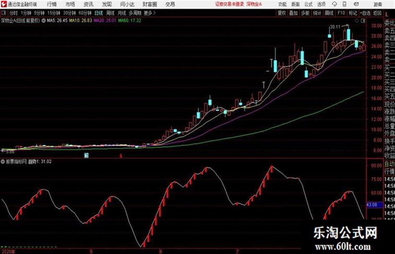The image size is (395, 254).
Task: Select the 周线 weekly period
Action: click(x=110, y=13)
